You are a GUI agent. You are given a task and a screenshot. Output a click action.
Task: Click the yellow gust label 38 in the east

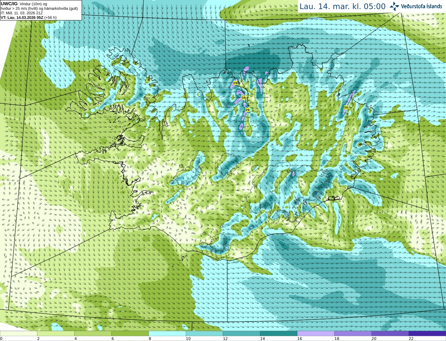(x=346, y=107)
